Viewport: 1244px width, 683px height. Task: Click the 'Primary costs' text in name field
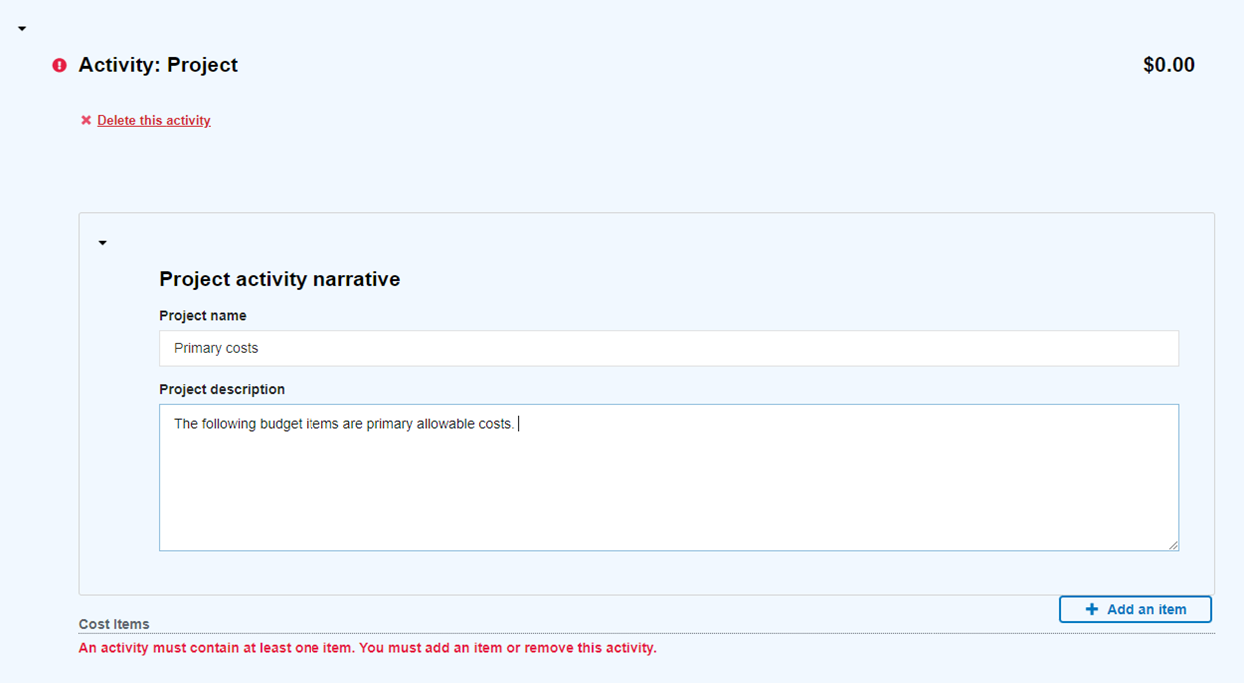click(x=216, y=348)
